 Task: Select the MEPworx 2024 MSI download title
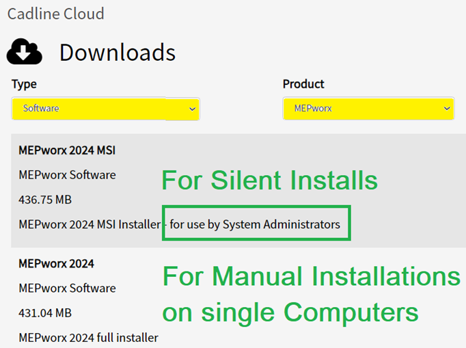pyautogui.click(x=67, y=150)
